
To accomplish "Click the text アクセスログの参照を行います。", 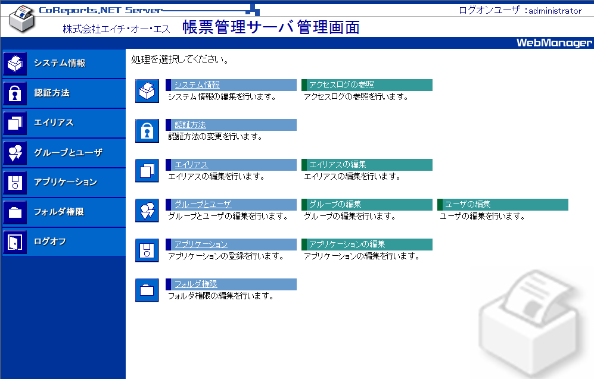I will pyautogui.click(x=356, y=97).
